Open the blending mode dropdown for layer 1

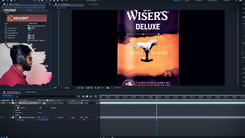pos(62,103)
